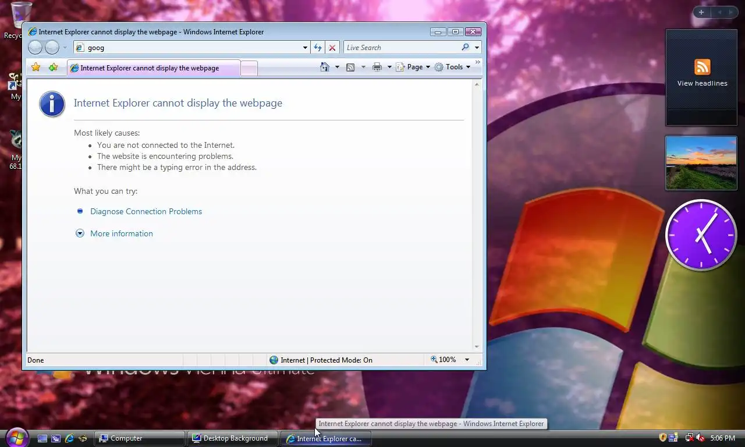Screen dimensions: 745x447
Task: Select the 'Internet Explorer cannot display the webpage' tab
Action: coord(154,68)
